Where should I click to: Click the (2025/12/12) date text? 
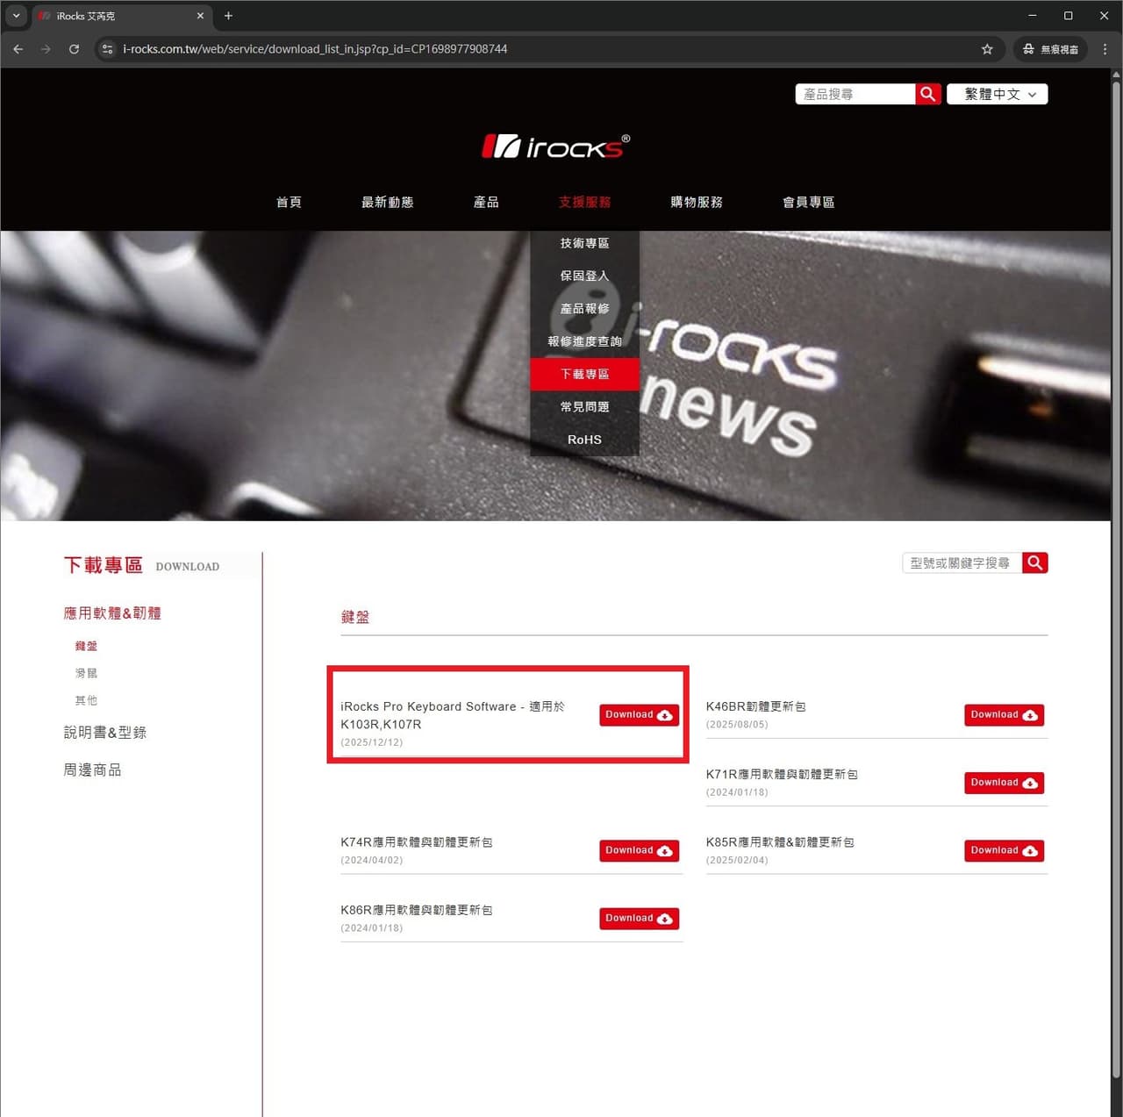click(x=372, y=742)
